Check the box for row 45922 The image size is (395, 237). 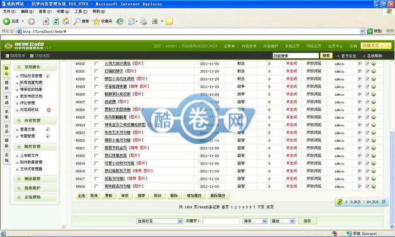pos(96,140)
